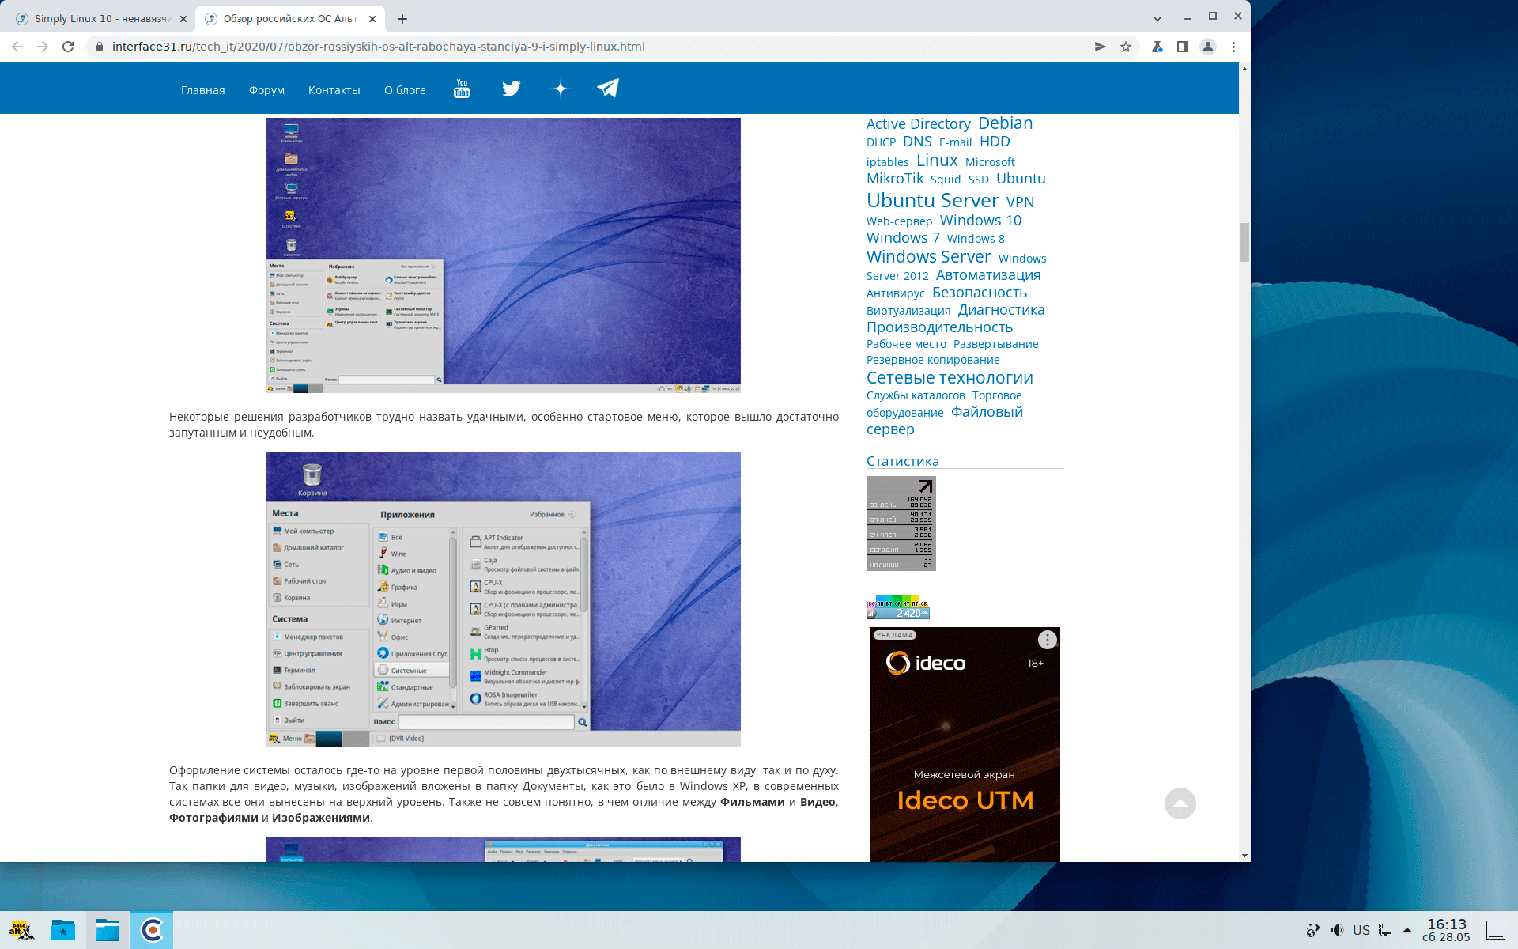Click the scroll-to-top round arrow button

coord(1180,803)
